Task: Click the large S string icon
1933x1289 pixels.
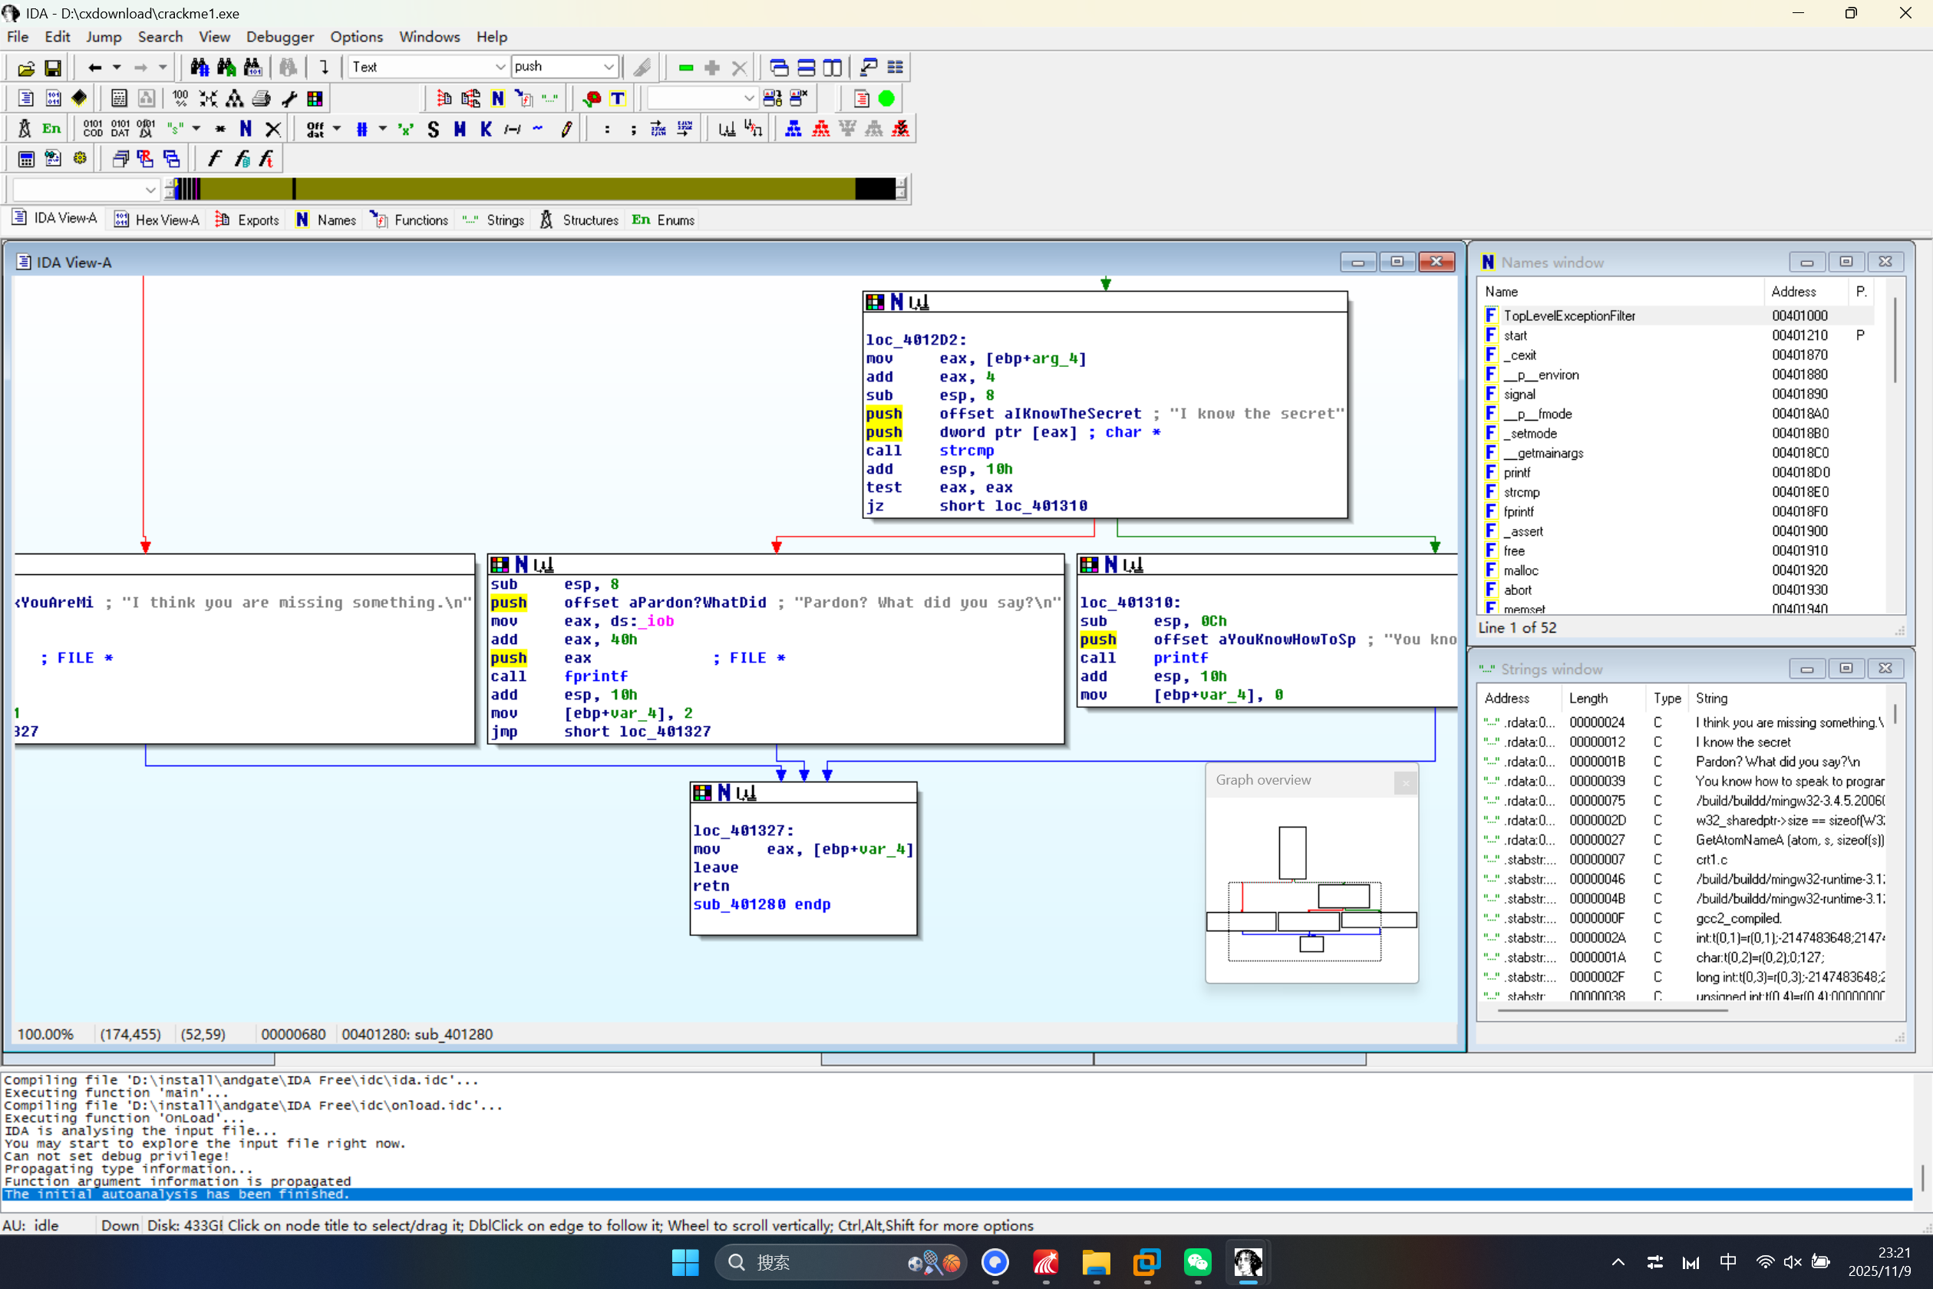Action: click(x=433, y=129)
